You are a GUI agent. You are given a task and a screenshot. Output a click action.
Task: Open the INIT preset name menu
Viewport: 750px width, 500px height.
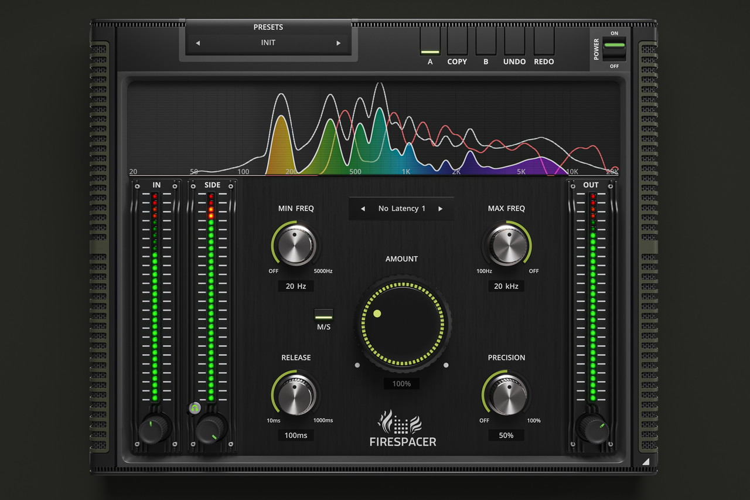tap(268, 43)
